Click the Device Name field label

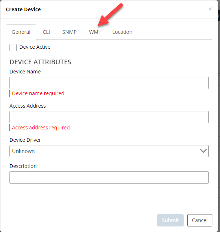click(x=25, y=72)
